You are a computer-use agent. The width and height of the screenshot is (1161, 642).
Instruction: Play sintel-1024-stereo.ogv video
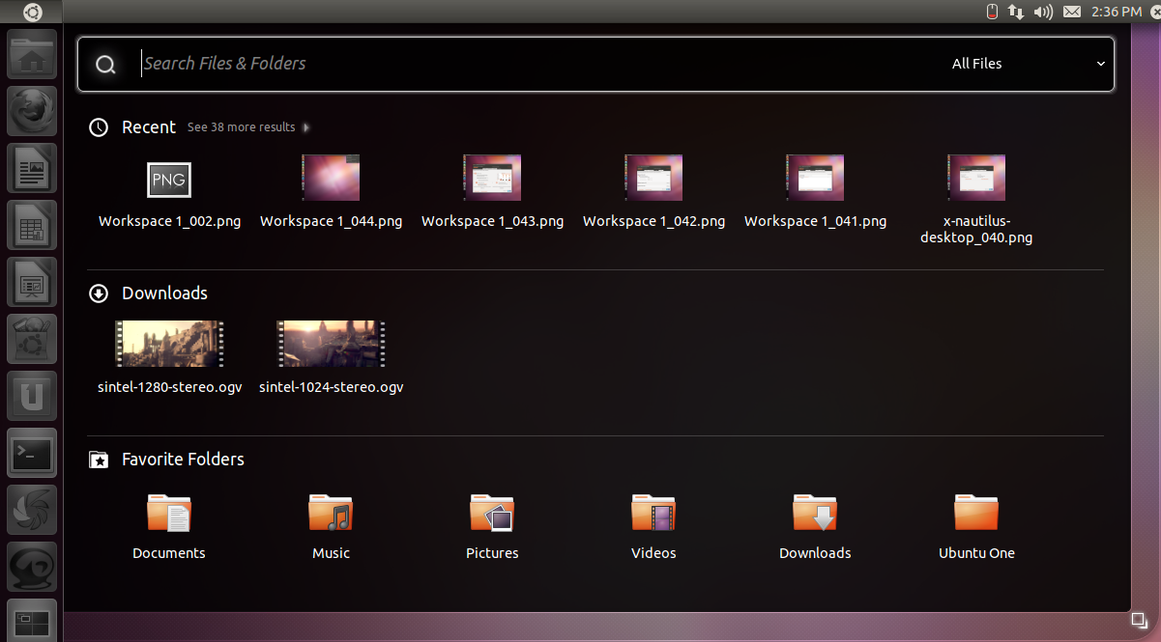tap(331, 344)
